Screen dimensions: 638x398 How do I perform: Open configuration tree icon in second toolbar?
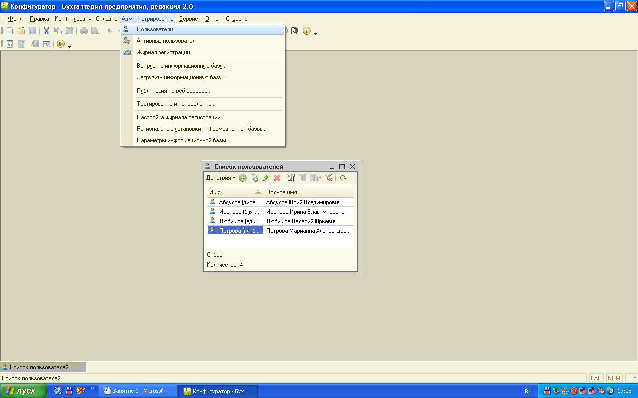(10, 44)
